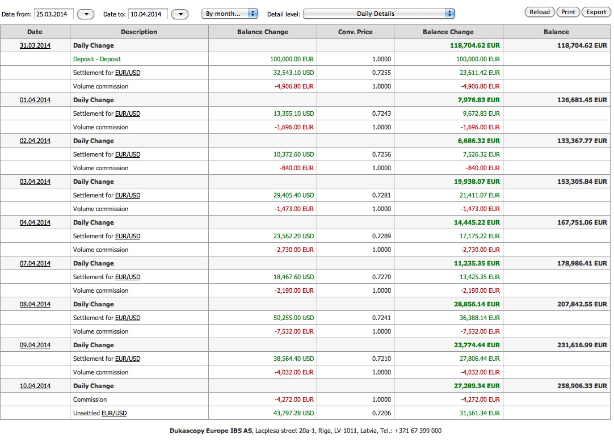Edit the Date to input field
Viewport: 614px width, 442px height.
[148, 14]
